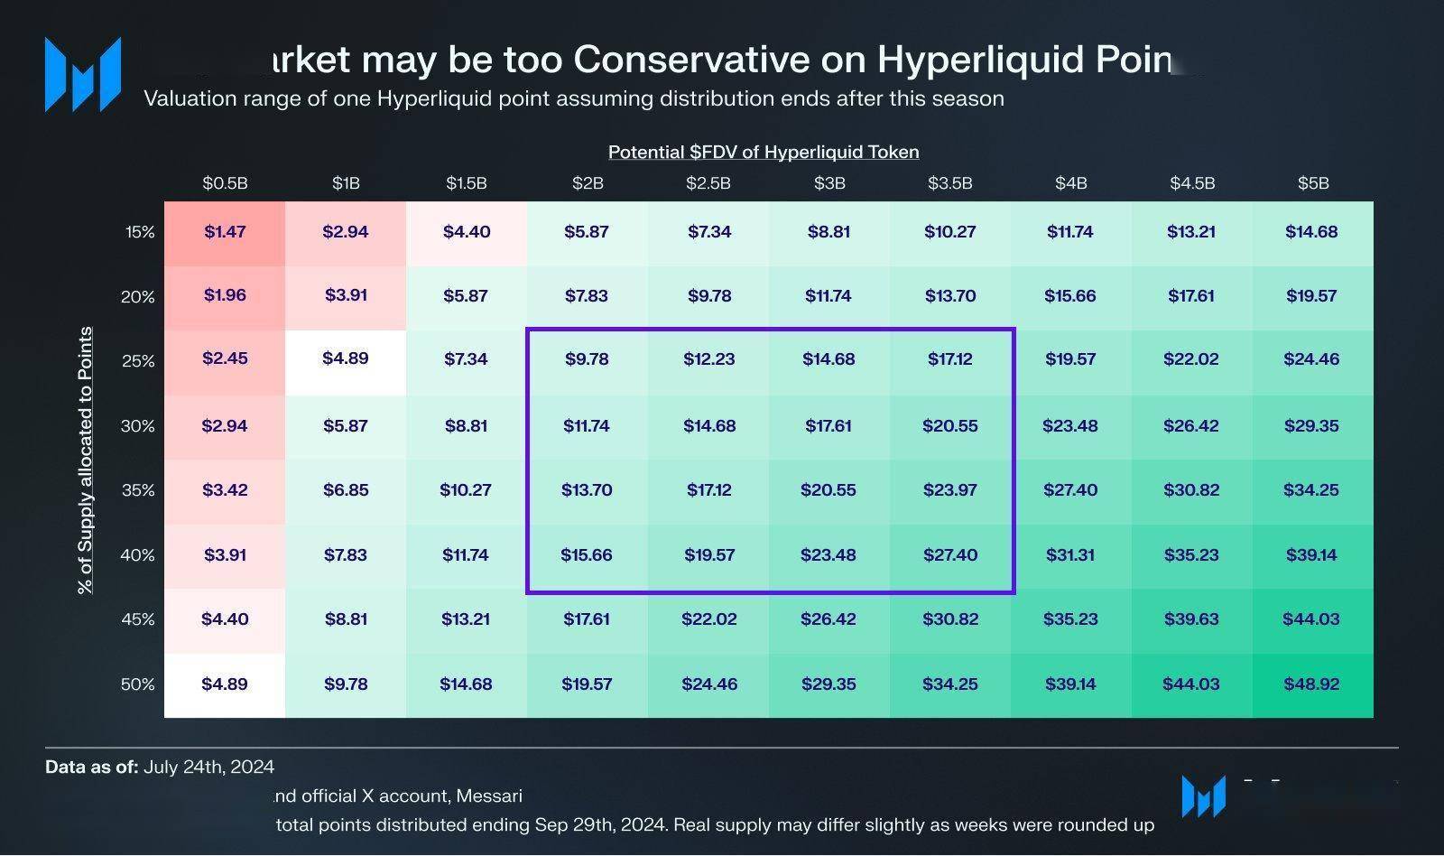Viewport: 1444px width, 856px height.
Task: Select the $2.5B column header
Action: tap(708, 183)
